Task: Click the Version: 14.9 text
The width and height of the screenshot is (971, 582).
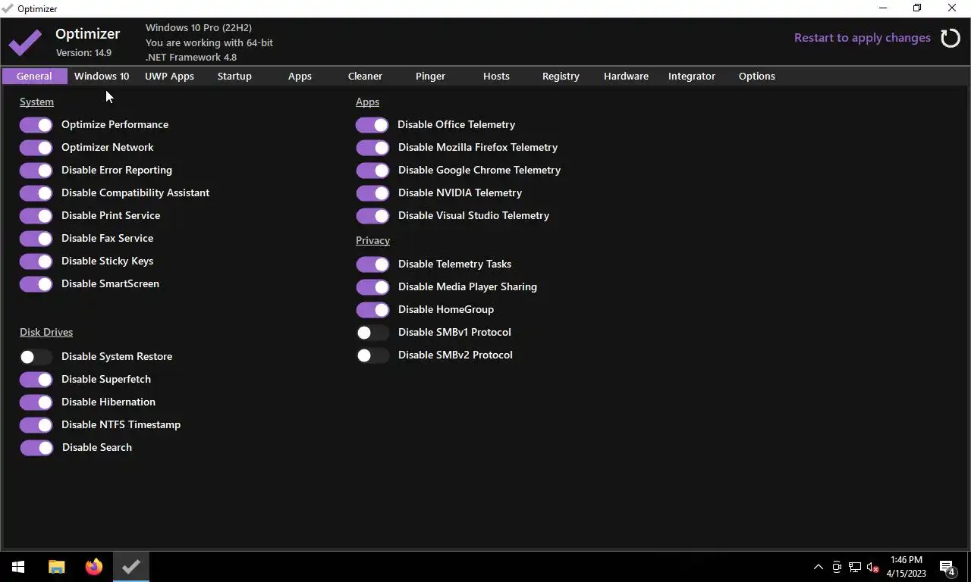Action: 83,53
